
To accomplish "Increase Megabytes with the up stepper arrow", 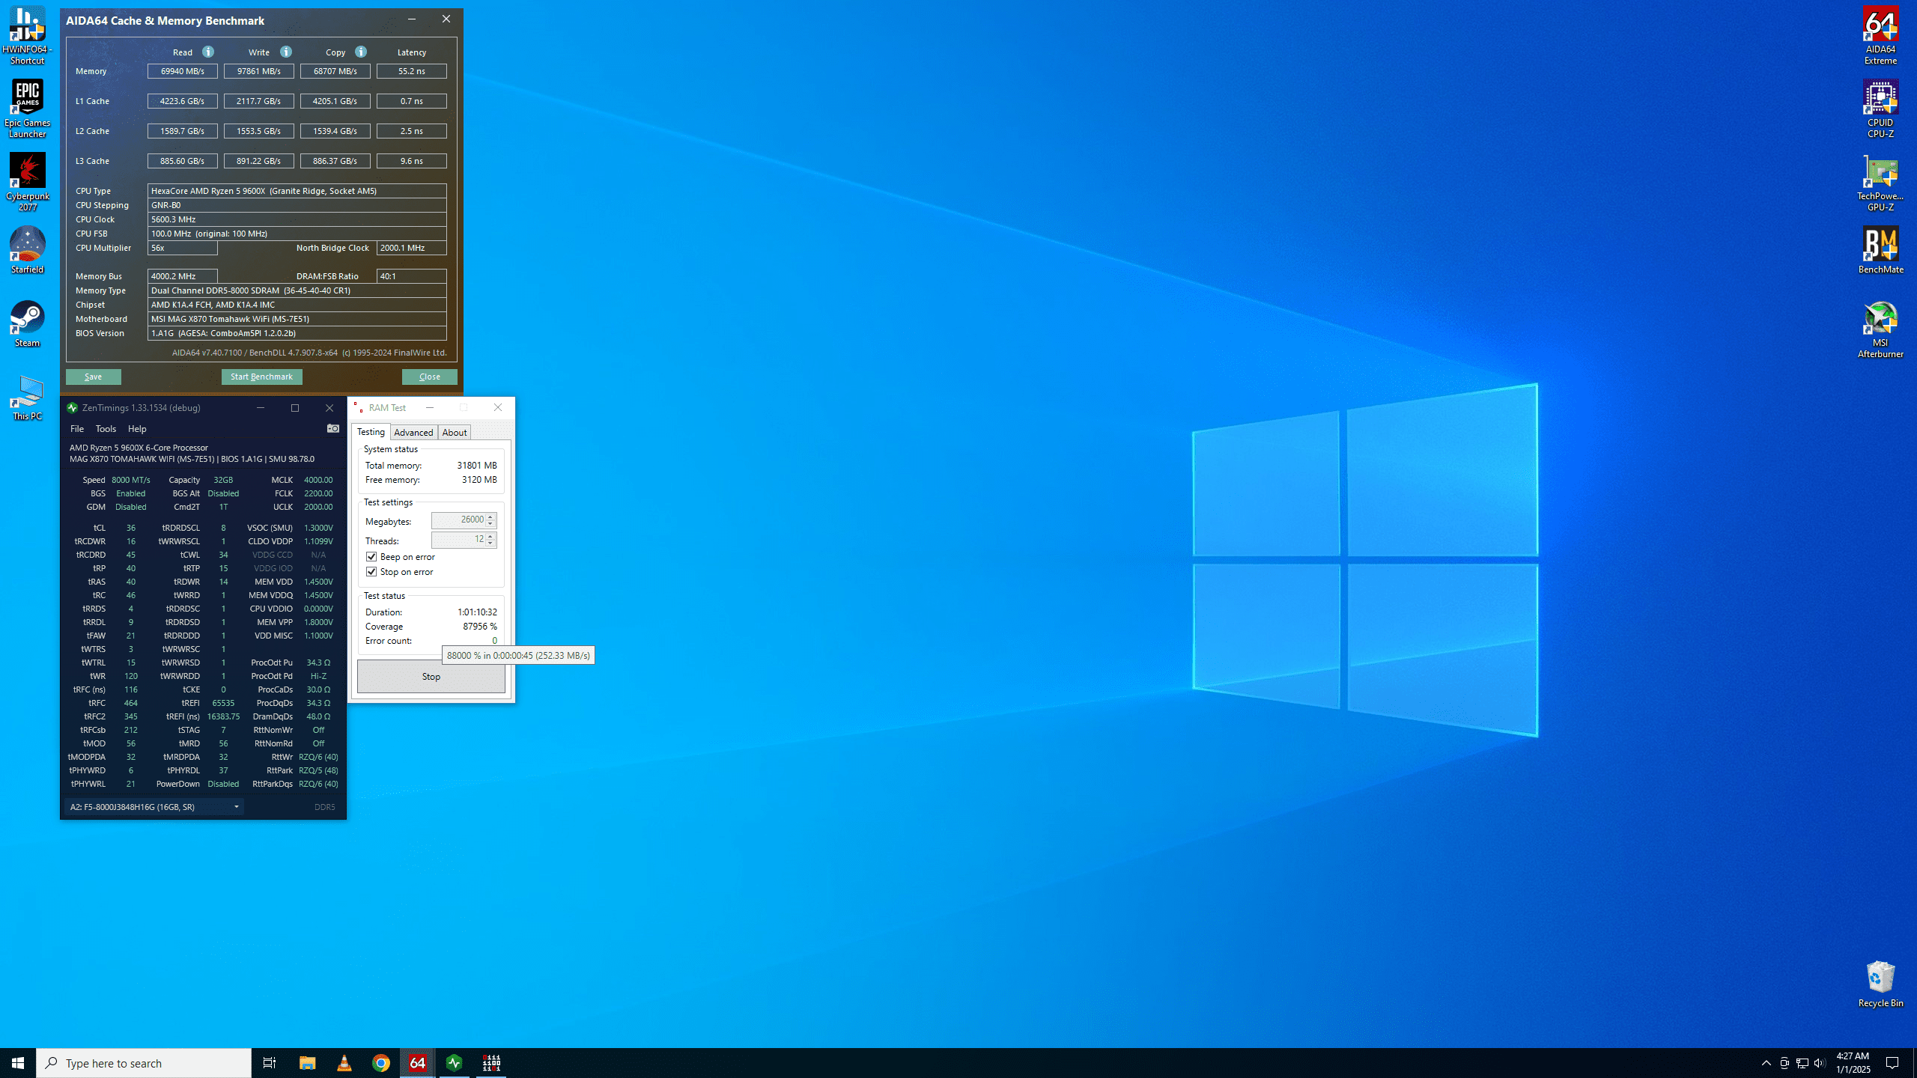I will (x=490, y=516).
